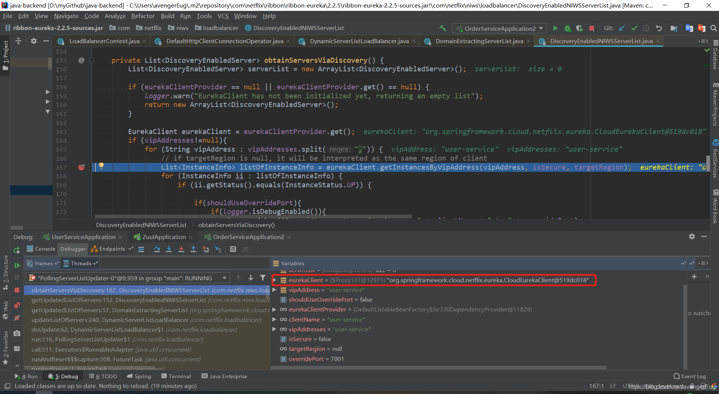Toggle tool window bars icon in status bar
Image resolution: width=719 pixels, height=394 pixels.
click(7, 386)
